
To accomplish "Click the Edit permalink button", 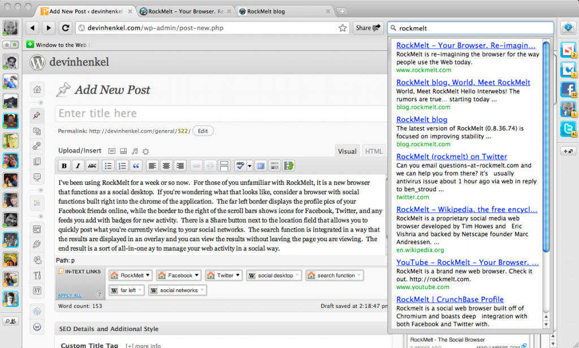I will 203,131.
